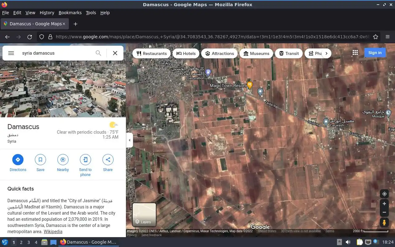Click the Directions icon button
395x247 pixels.
click(18, 160)
